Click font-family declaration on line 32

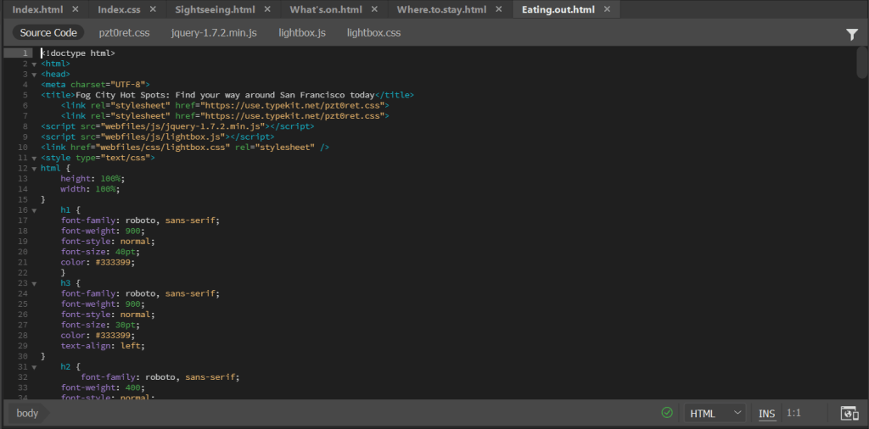[x=160, y=377]
